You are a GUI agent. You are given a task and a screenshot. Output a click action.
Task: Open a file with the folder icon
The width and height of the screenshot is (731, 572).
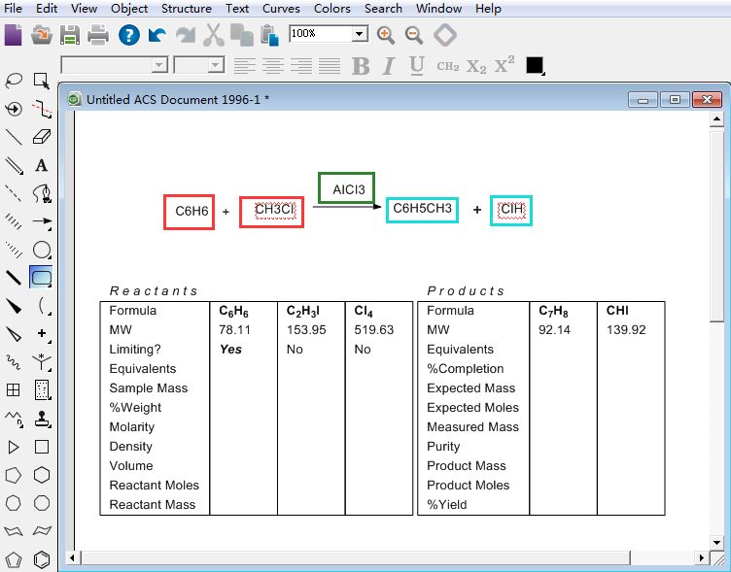[42, 35]
